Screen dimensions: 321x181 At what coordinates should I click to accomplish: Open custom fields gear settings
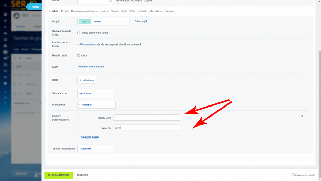pyautogui.click(x=302, y=116)
